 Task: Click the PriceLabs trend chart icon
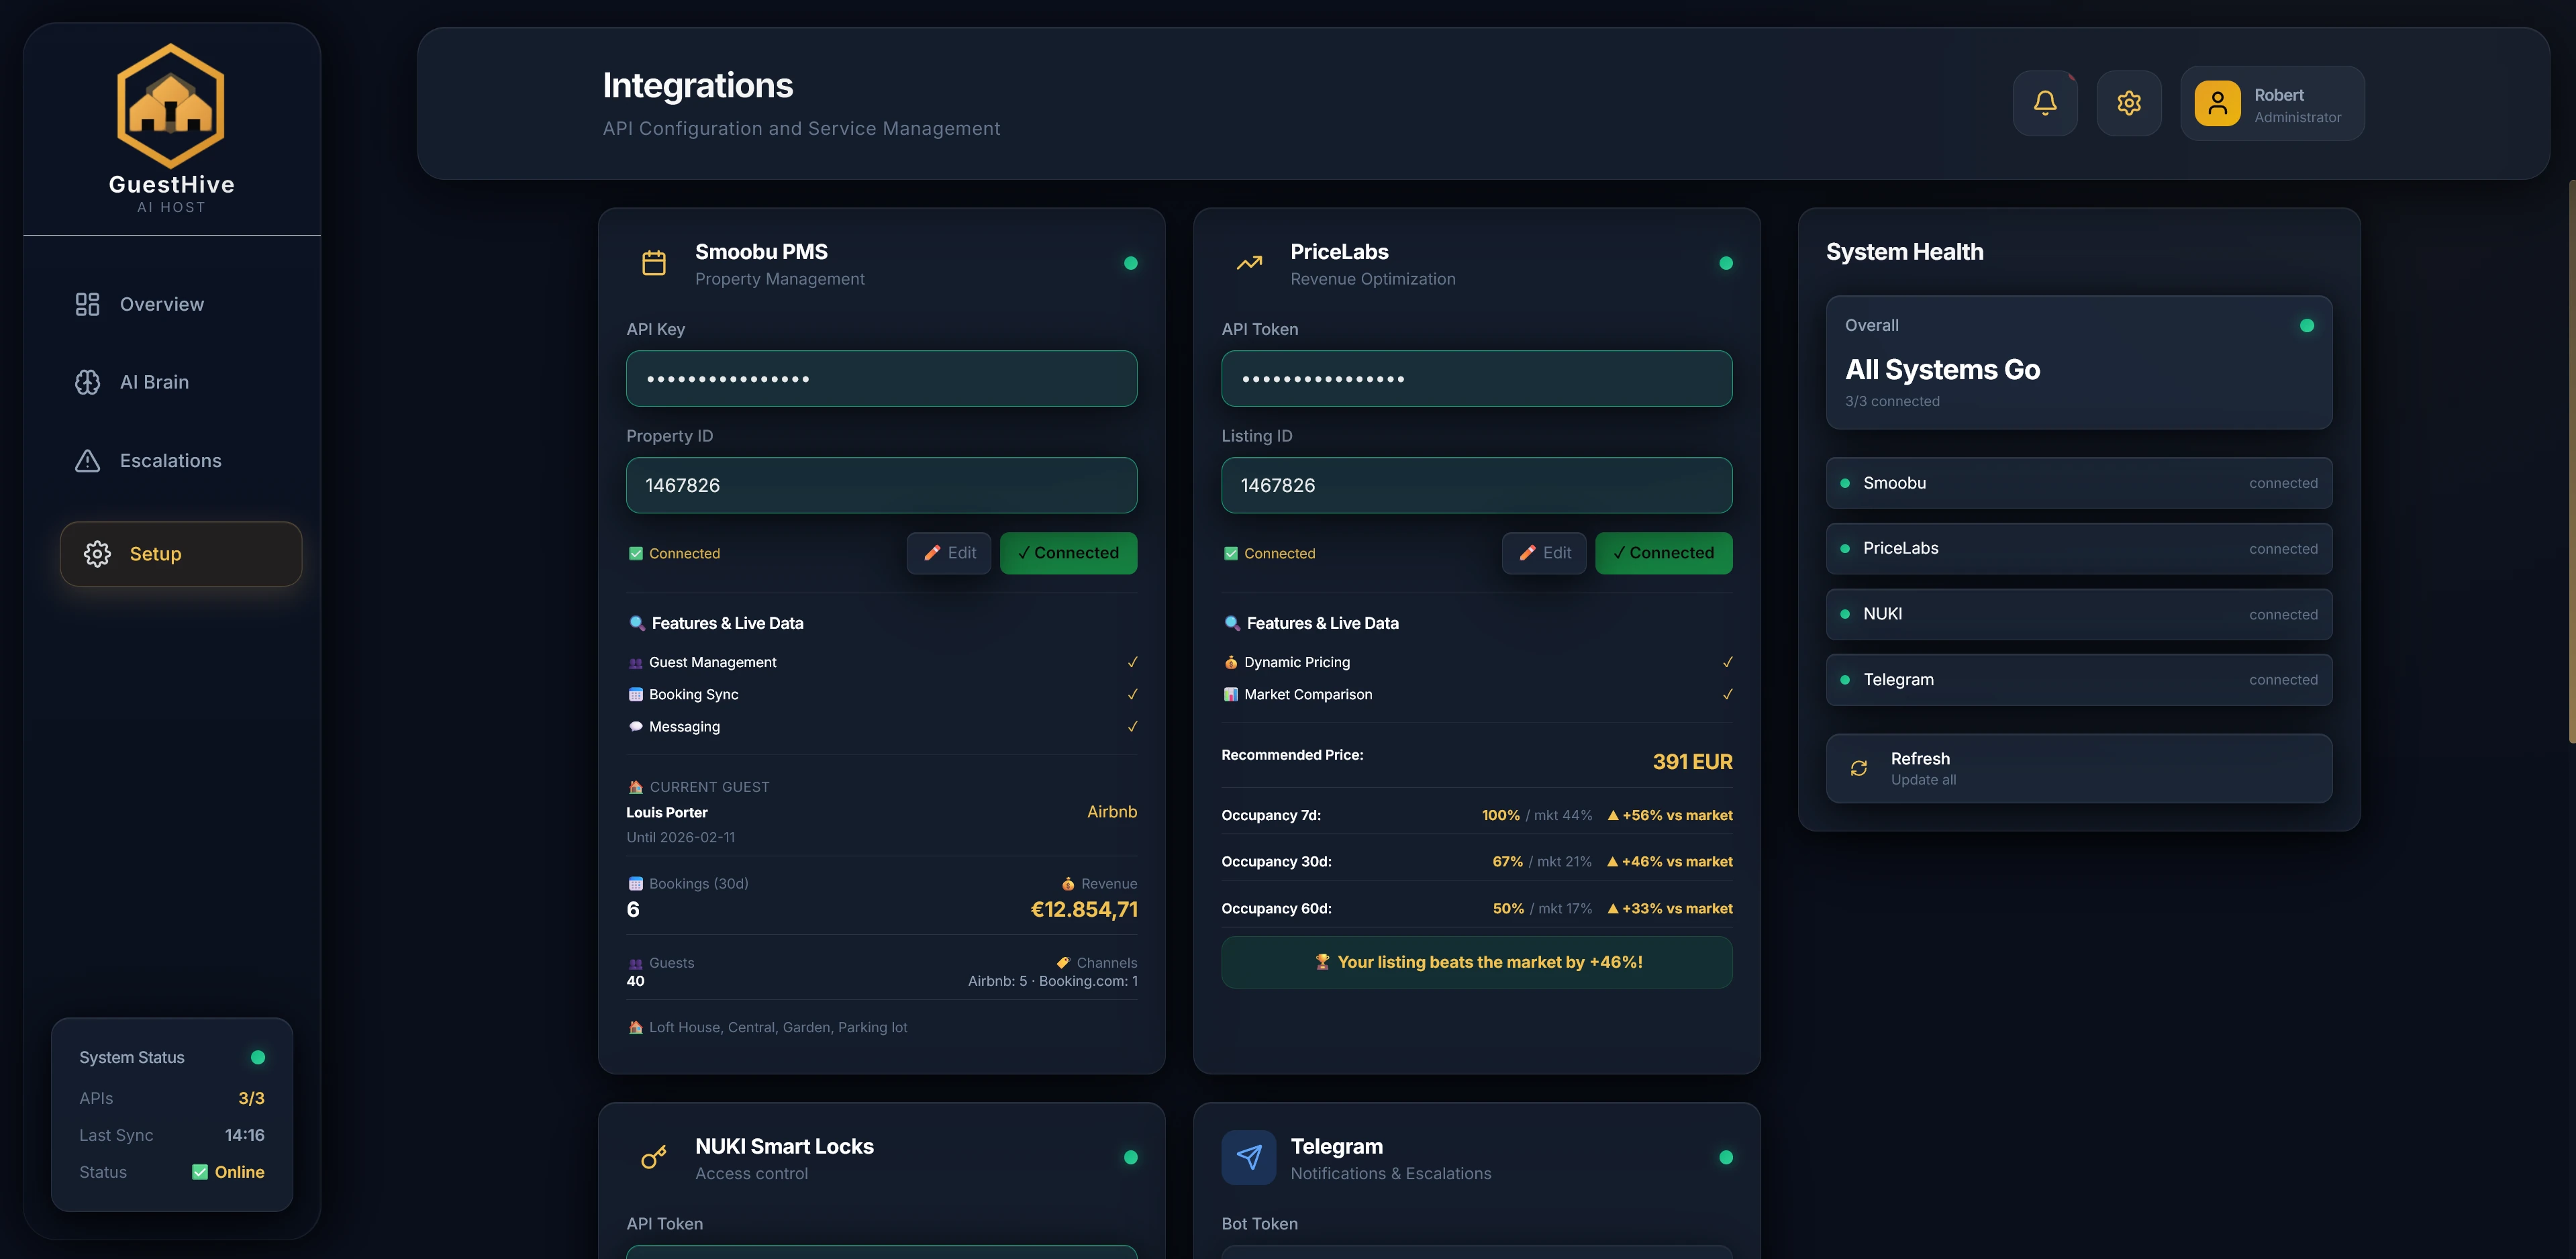[x=1249, y=263]
